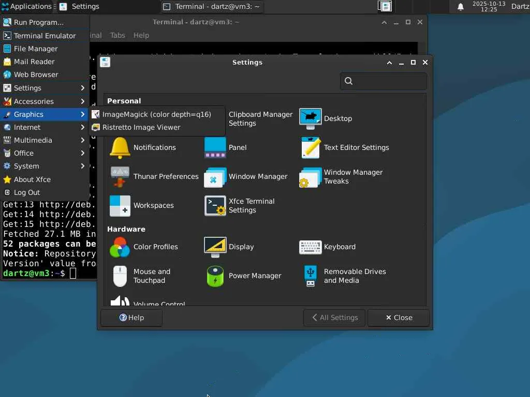Launch ImageMagick from the Graphics submenu

click(157, 114)
